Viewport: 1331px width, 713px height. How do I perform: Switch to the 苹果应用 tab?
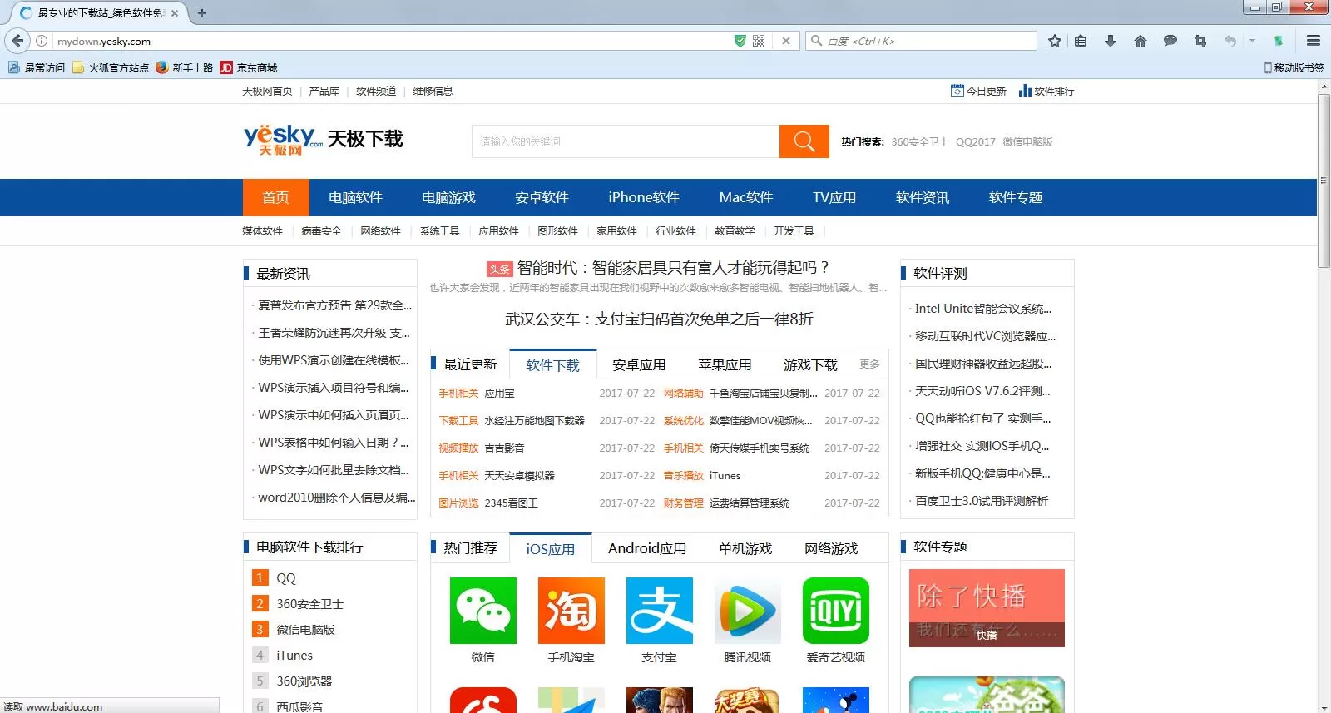pyautogui.click(x=725, y=364)
